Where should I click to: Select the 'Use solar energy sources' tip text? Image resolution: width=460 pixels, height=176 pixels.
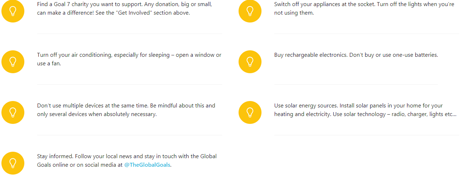[365, 110]
